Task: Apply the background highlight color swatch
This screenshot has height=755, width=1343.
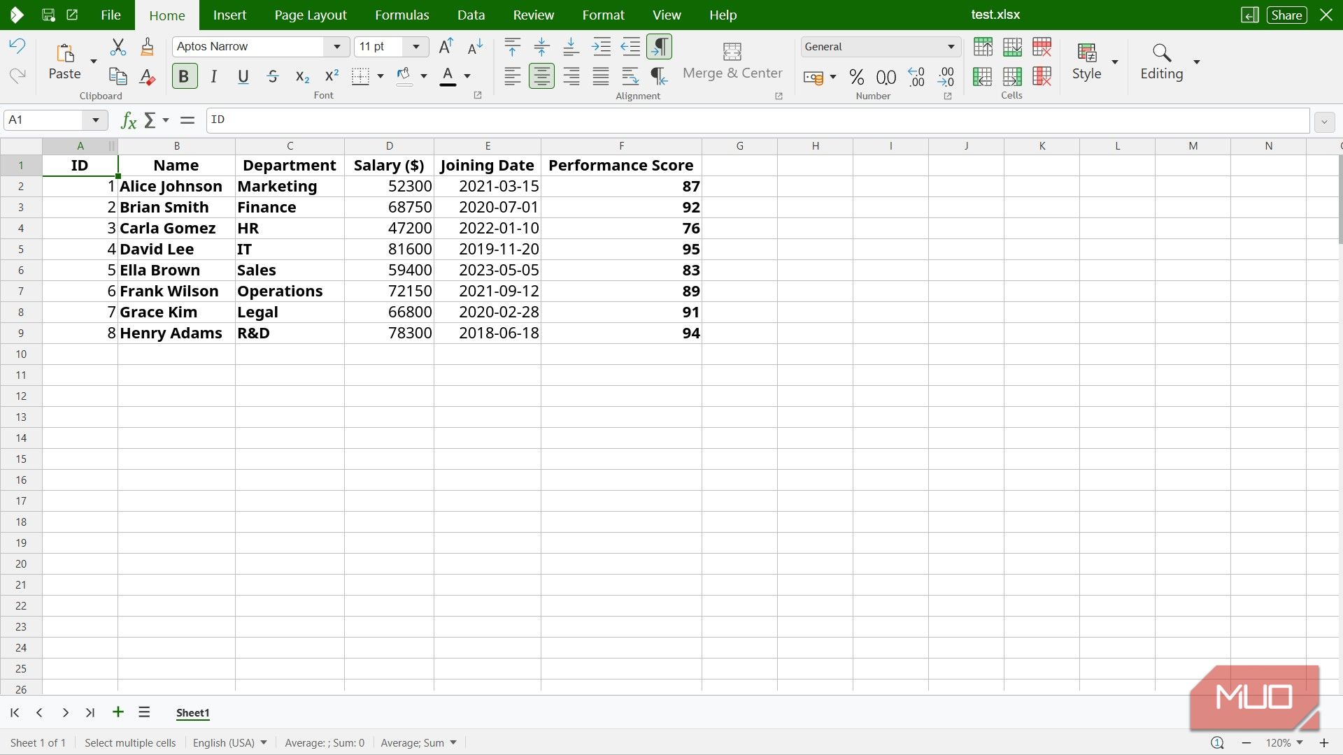Action: click(x=404, y=76)
